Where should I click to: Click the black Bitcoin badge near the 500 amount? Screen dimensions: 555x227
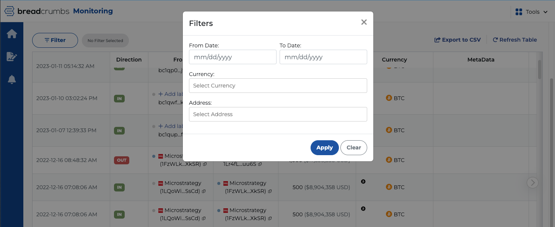(x=363, y=182)
